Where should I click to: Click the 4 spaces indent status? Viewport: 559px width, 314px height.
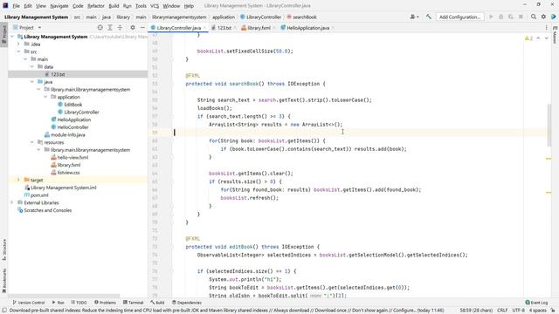click(x=538, y=311)
